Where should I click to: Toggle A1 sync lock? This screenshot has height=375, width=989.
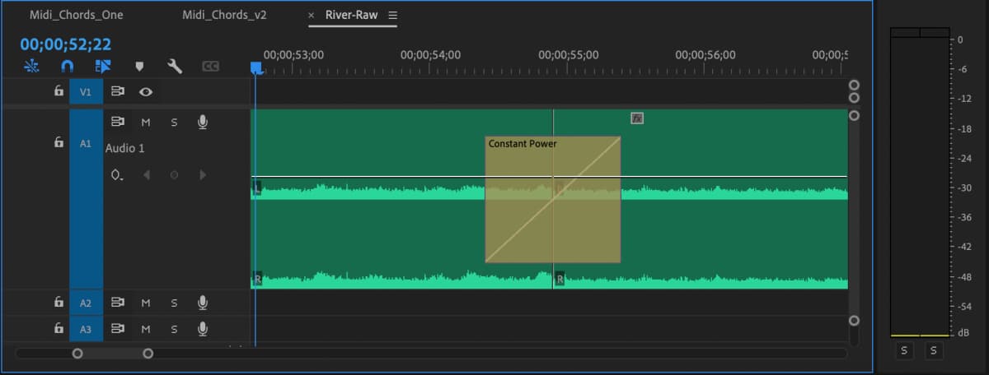pos(118,122)
